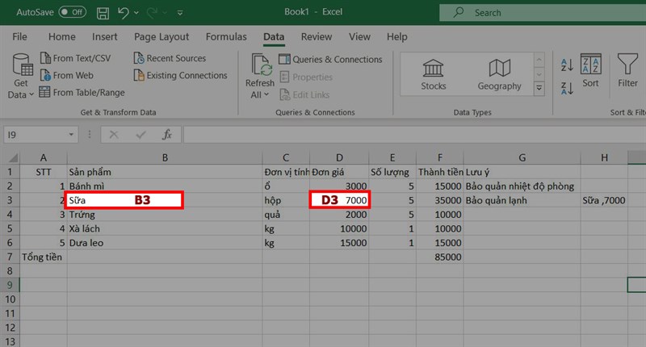Click in the Search box
Viewport: 646px width, 347px height.
tap(543, 13)
